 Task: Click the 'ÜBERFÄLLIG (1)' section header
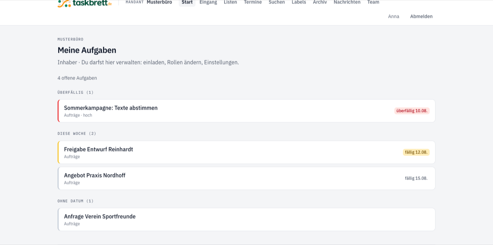click(x=76, y=92)
